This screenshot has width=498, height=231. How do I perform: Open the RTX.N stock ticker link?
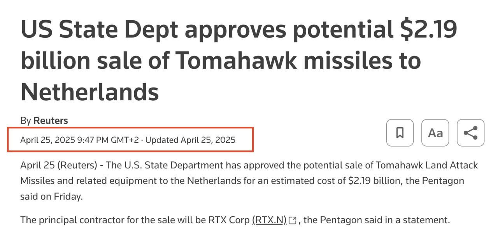(269, 220)
